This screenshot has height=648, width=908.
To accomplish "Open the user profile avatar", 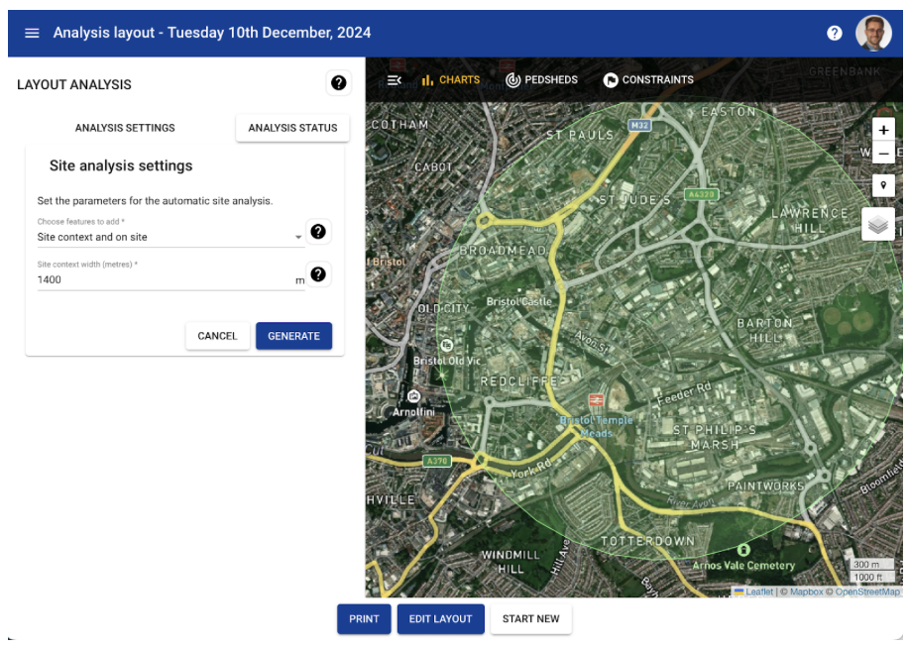I will (x=873, y=33).
